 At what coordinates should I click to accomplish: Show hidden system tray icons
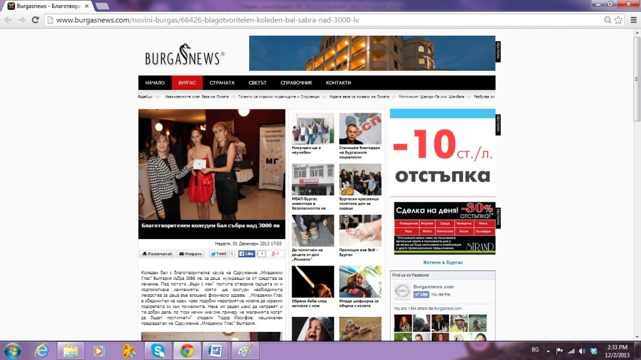pyautogui.click(x=548, y=351)
